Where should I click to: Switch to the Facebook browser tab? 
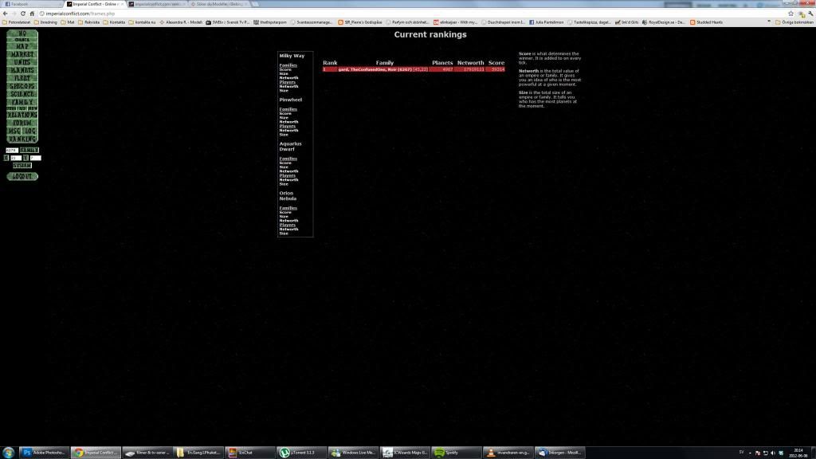[30, 4]
